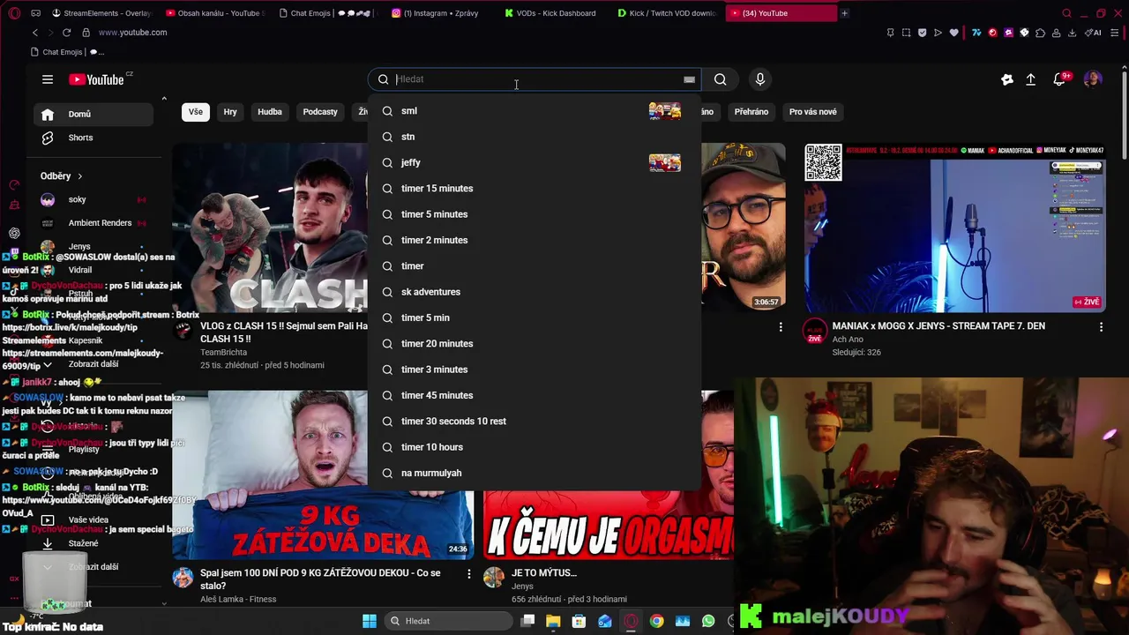Open the soky subscription channel

click(93, 199)
